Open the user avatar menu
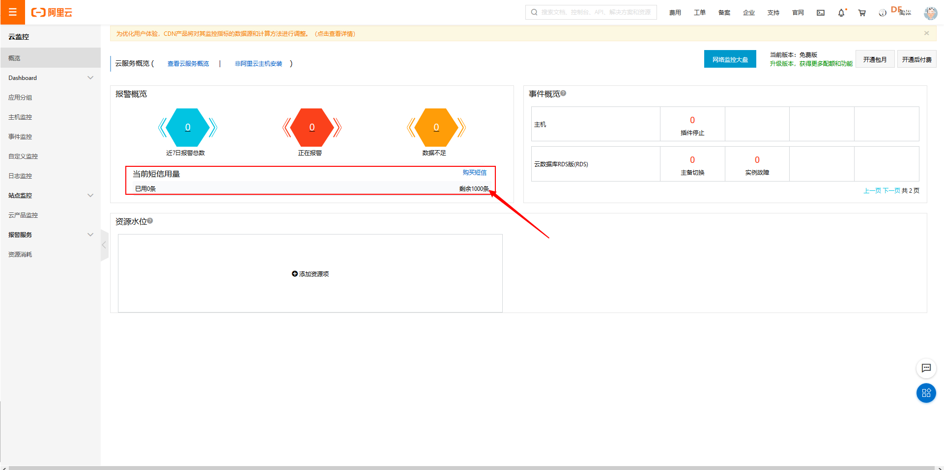 930,13
